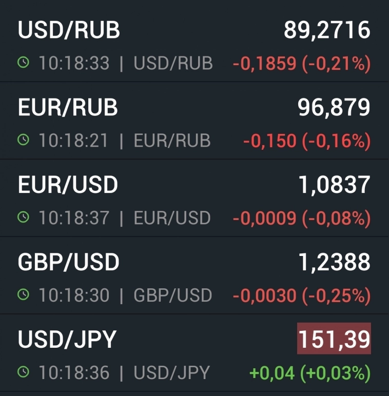The width and height of the screenshot is (389, 396).
Task: Open the EUR/RUB currency pair
Action: pos(68,108)
